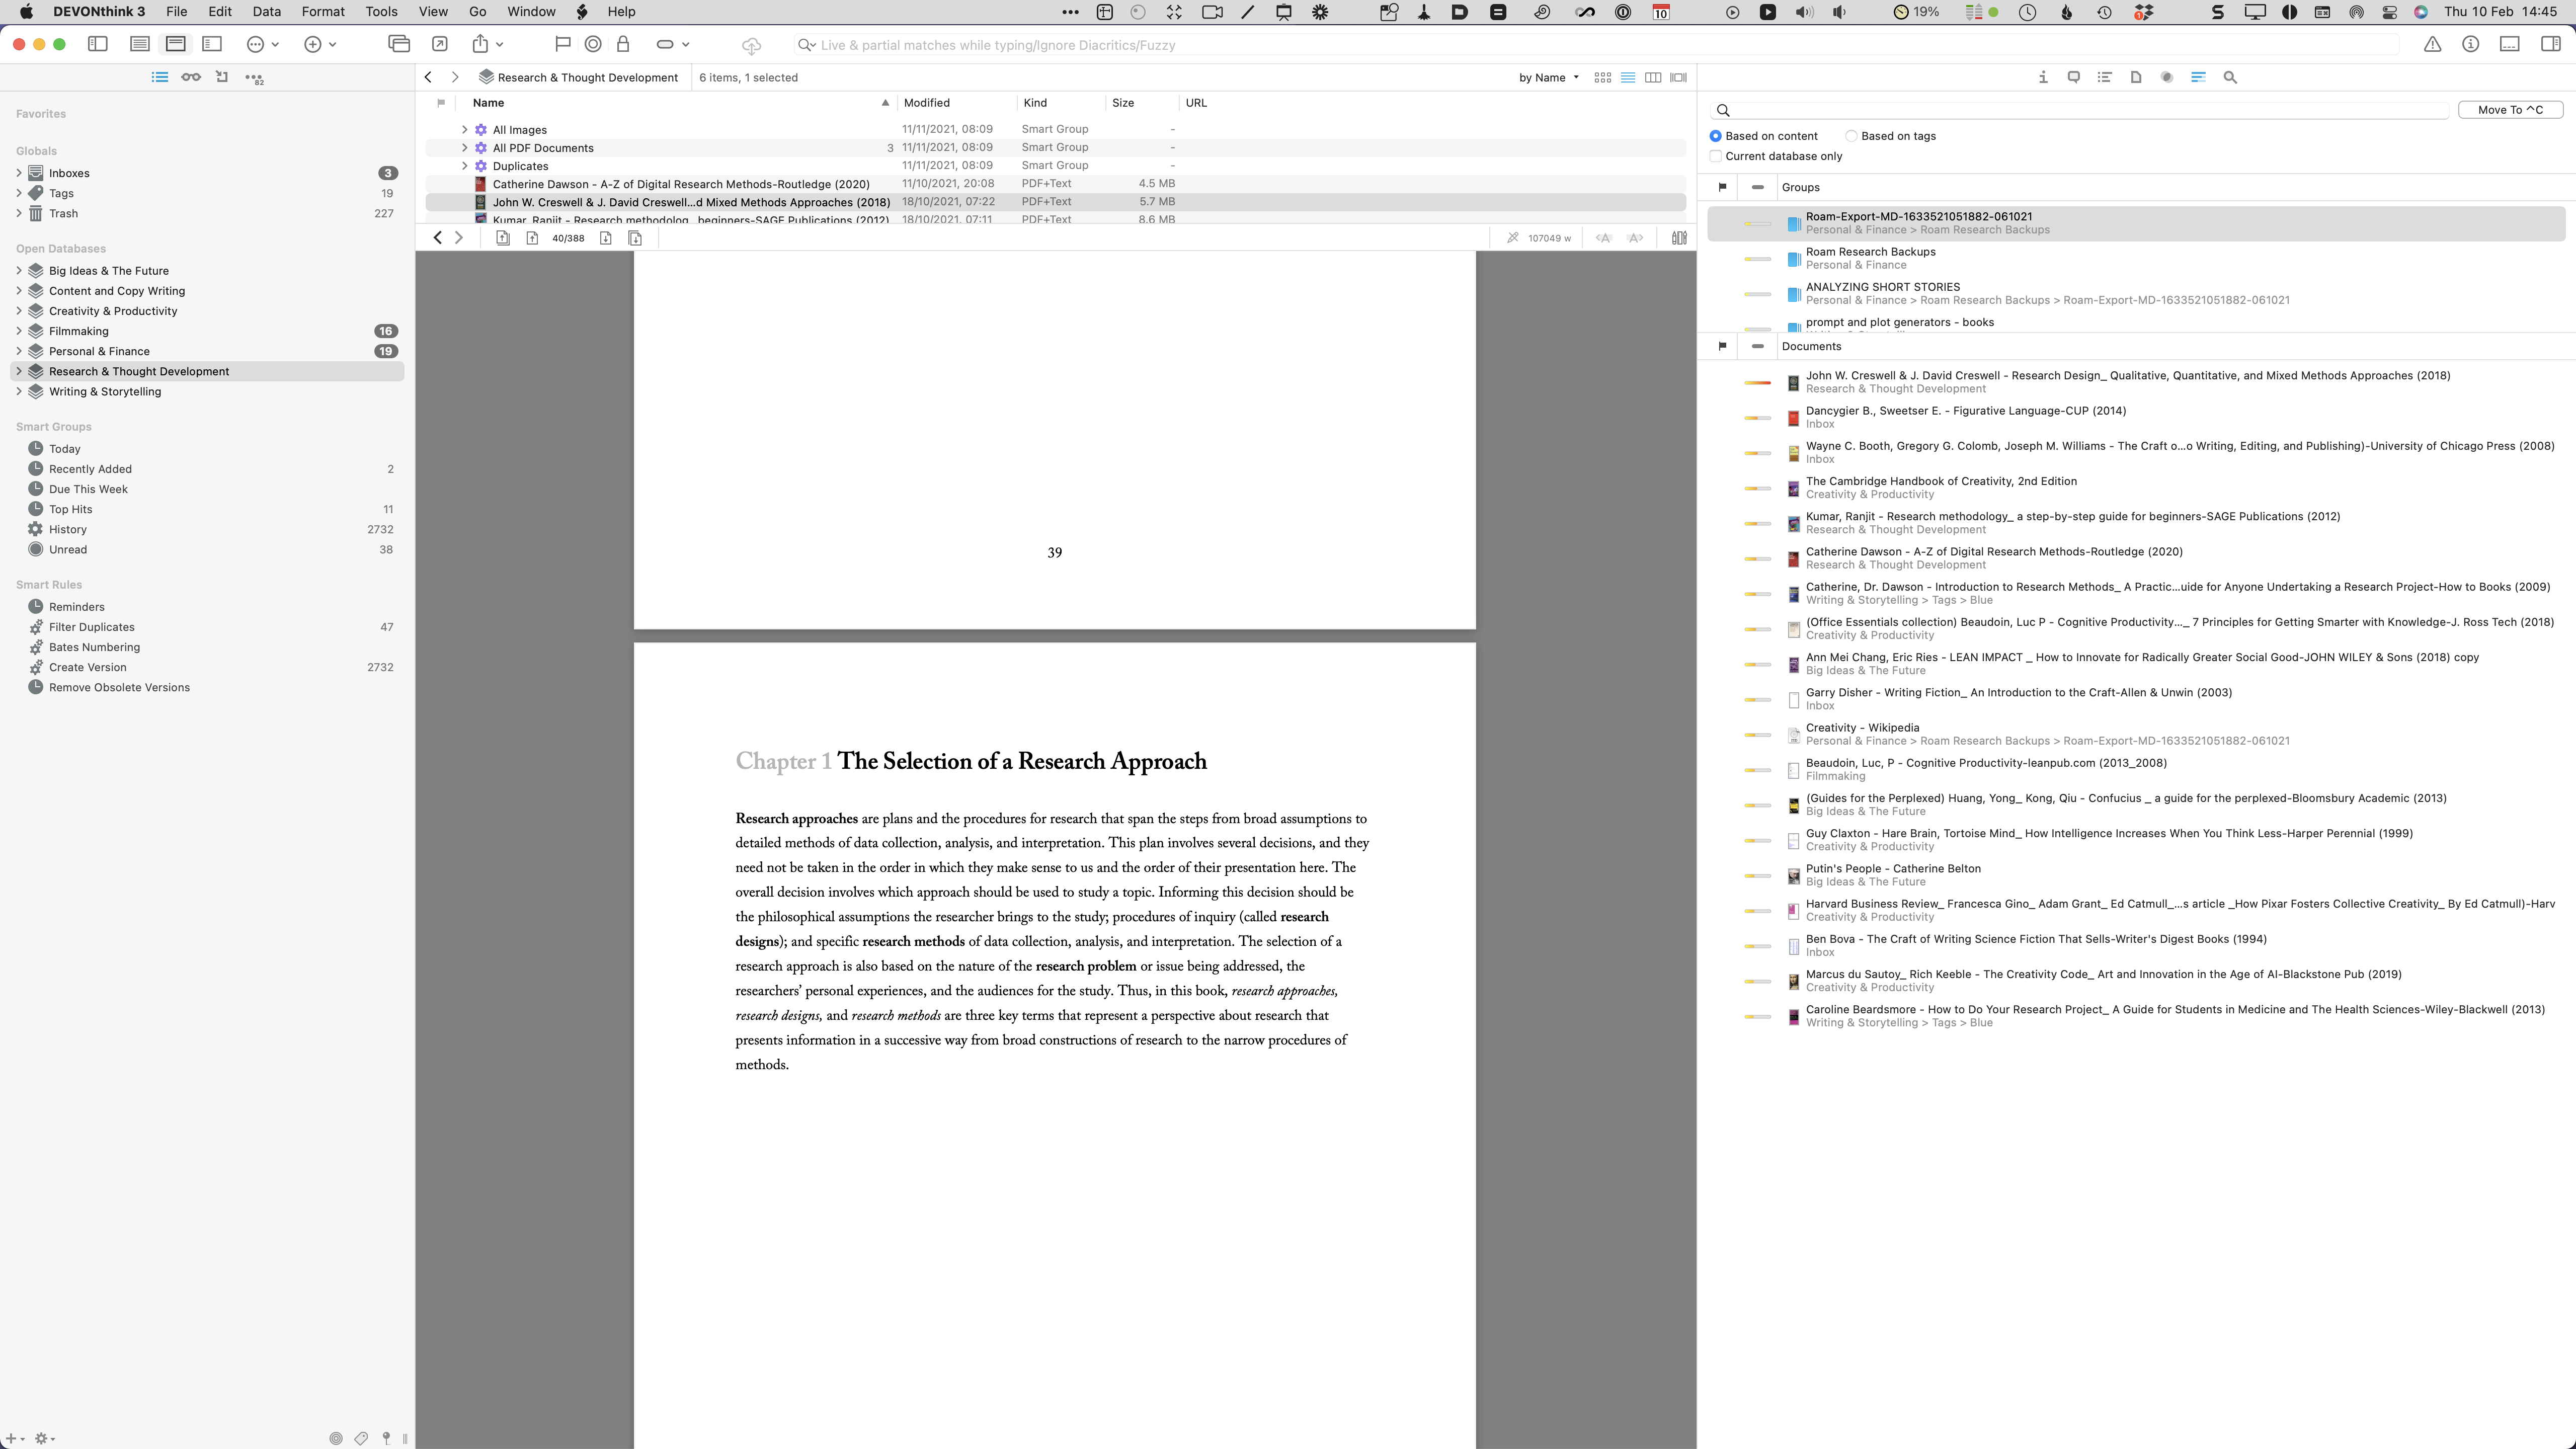Viewport: 2576px width, 1449px height.
Task: Open the Tools menu
Action: click(x=381, y=12)
